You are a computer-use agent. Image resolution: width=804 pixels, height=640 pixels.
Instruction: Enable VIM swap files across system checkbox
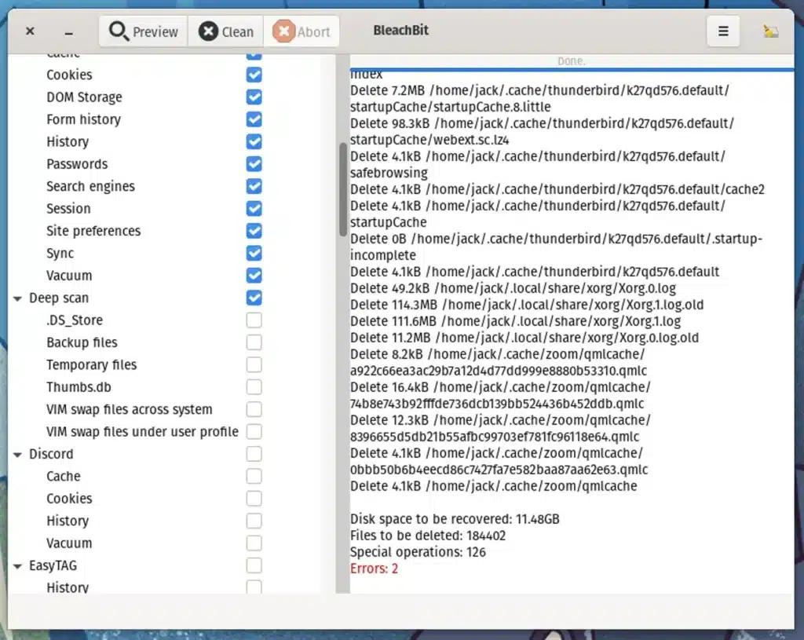pyautogui.click(x=254, y=409)
